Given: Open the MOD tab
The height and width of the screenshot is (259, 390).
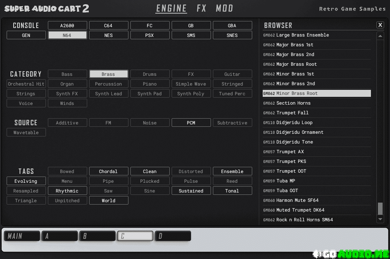Looking at the screenshot, I should pyautogui.click(x=224, y=8).
